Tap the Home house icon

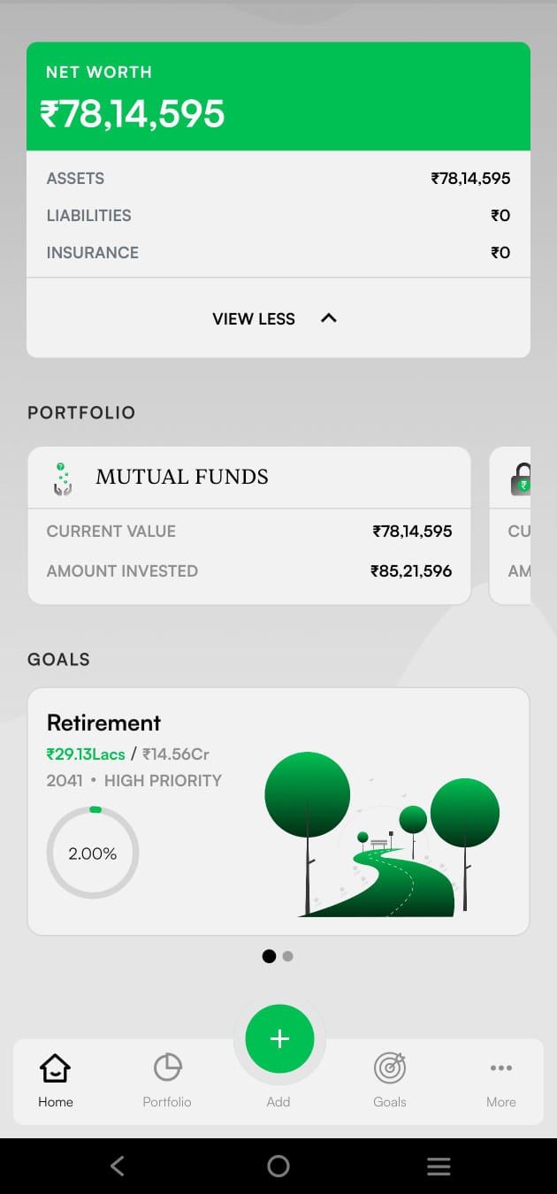pos(55,1068)
